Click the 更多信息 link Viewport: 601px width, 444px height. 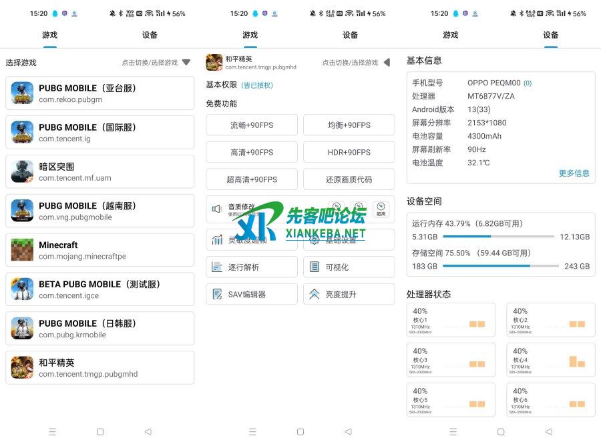click(x=574, y=173)
